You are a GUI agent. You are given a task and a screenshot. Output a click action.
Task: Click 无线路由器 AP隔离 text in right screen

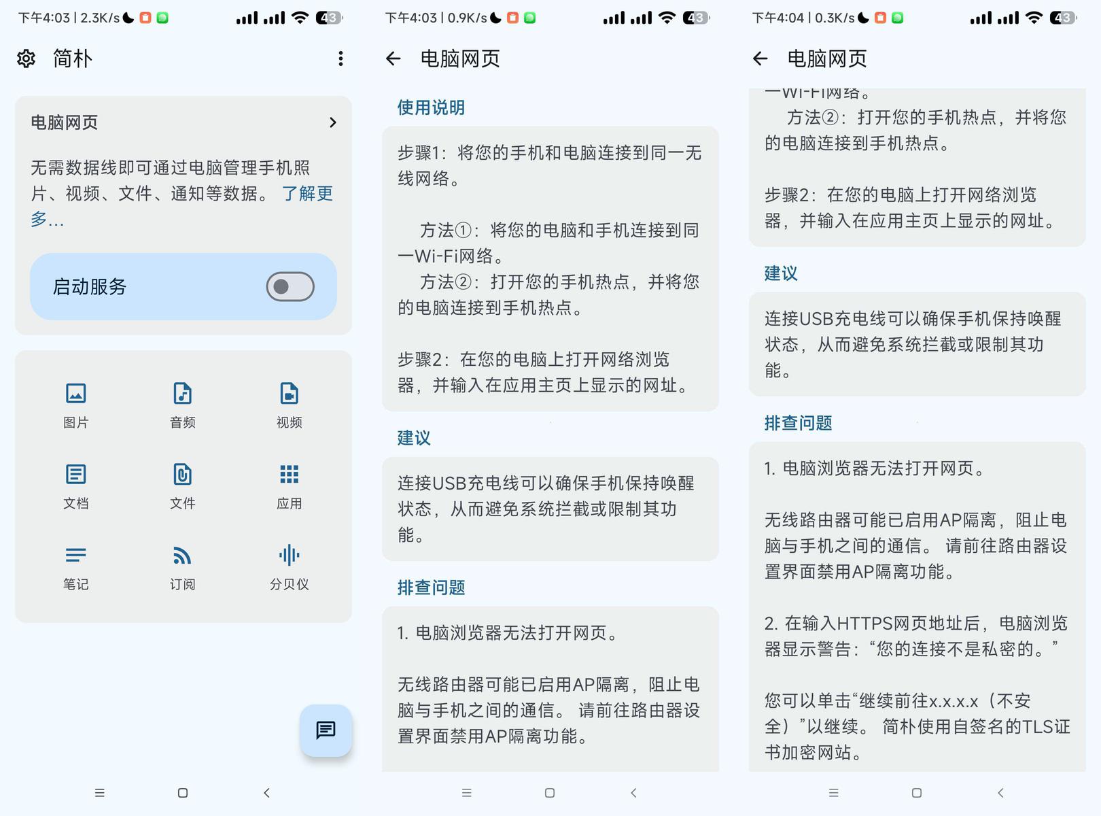click(916, 546)
